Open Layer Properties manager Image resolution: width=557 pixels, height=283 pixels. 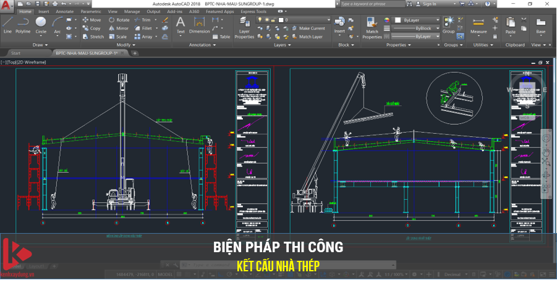[244, 28]
